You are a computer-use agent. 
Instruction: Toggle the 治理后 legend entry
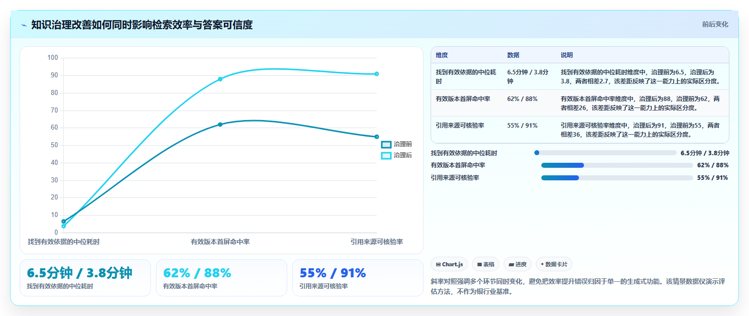396,155
